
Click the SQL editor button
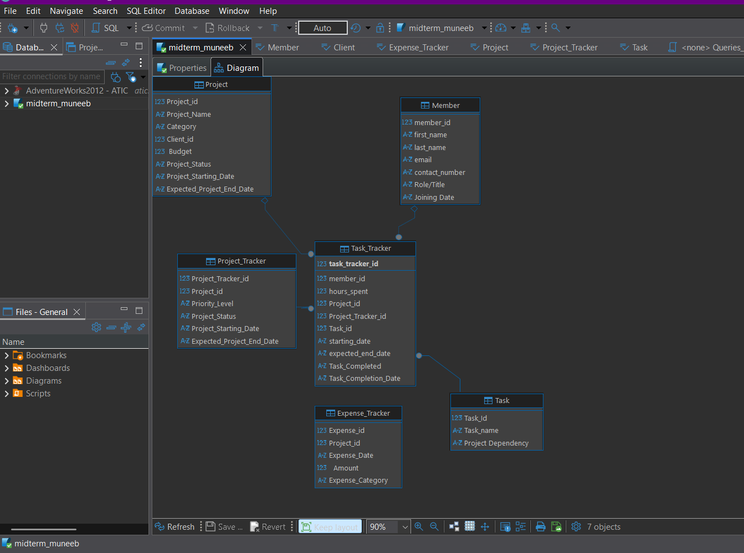tap(105, 28)
